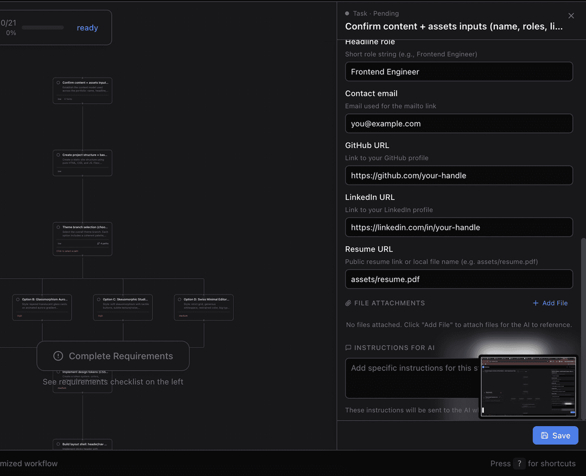Select Option D: Swiss Minimal Editorial node
This screenshot has height=476, width=586.
click(x=203, y=307)
